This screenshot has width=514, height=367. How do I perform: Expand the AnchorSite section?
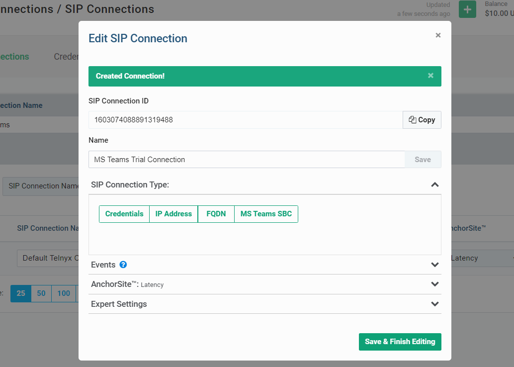click(434, 284)
